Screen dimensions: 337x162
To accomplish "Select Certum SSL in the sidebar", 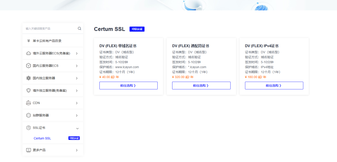I will tap(42, 138).
